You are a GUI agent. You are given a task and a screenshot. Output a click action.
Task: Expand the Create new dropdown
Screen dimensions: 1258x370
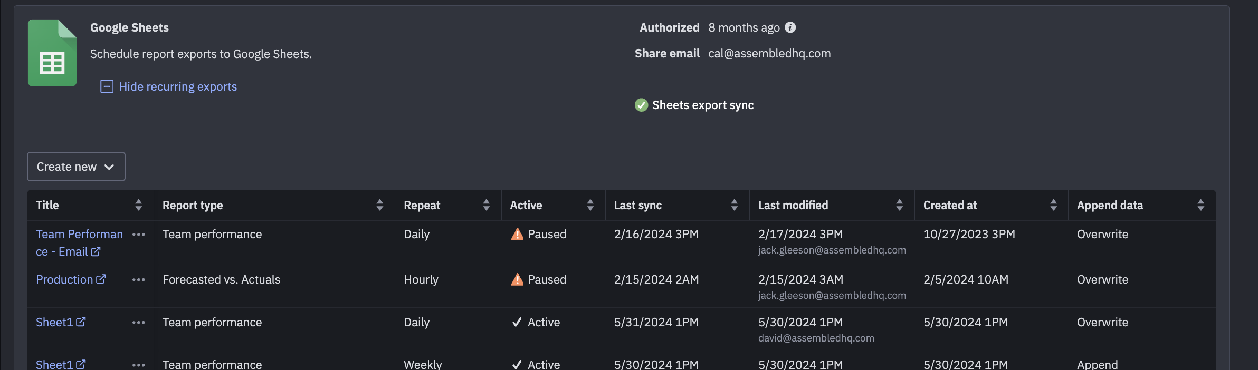click(x=76, y=167)
